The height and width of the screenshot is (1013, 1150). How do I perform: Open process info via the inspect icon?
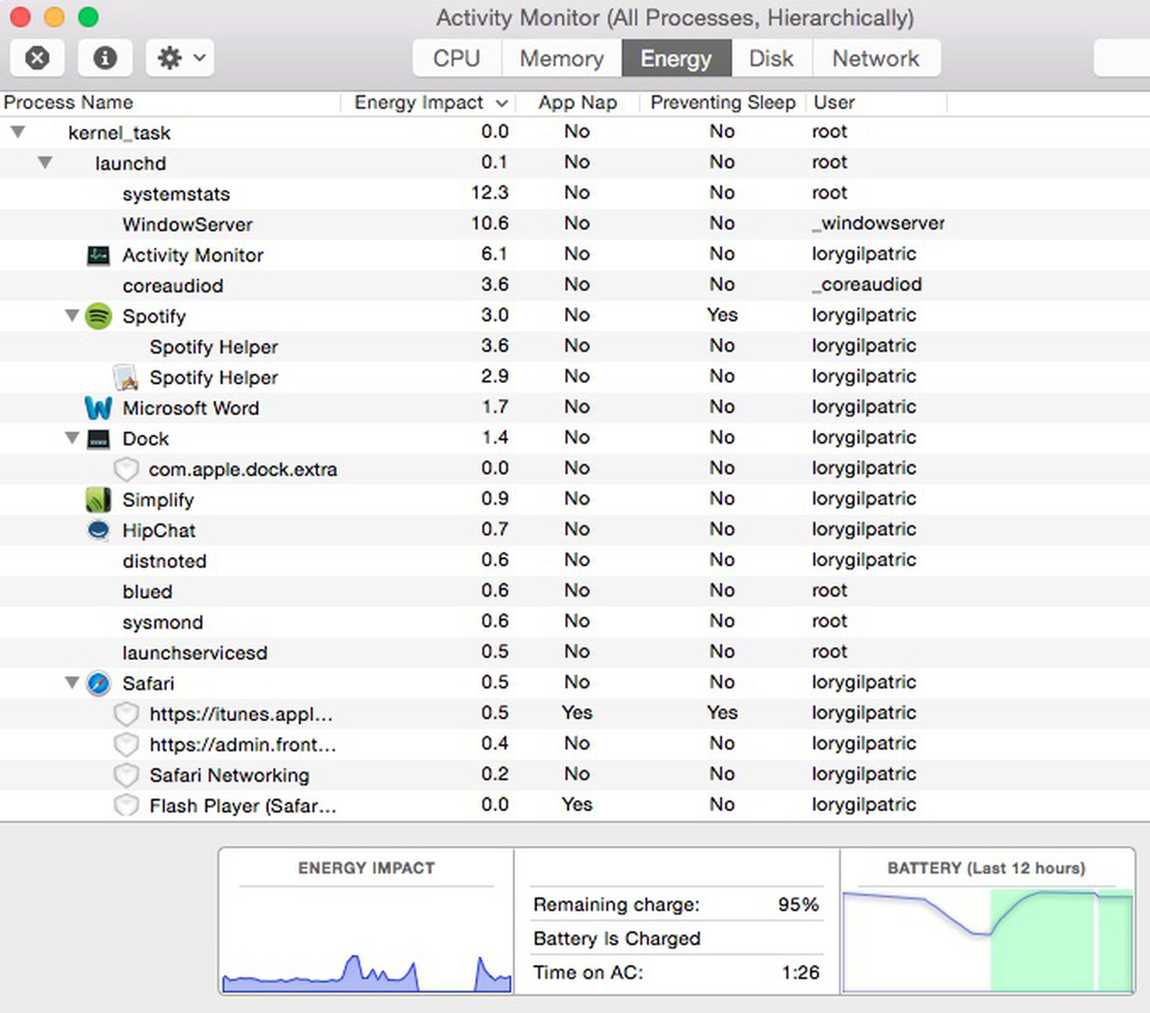pyautogui.click(x=105, y=58)
